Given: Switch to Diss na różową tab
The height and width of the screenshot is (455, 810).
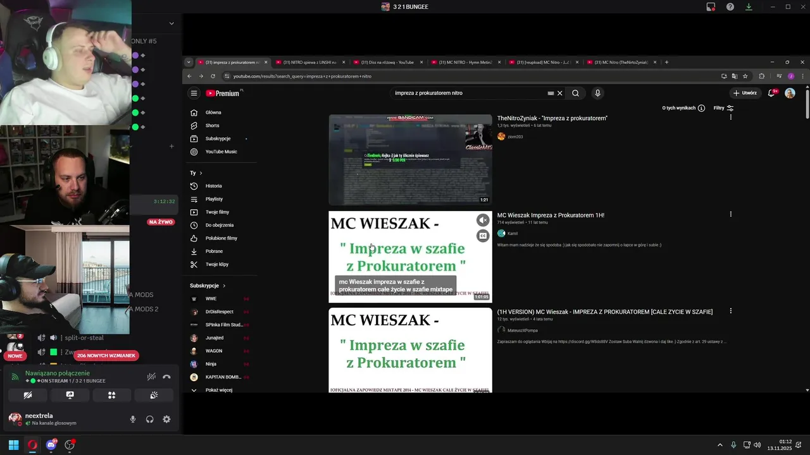Looking at the screenshot, I should [387, 62].
